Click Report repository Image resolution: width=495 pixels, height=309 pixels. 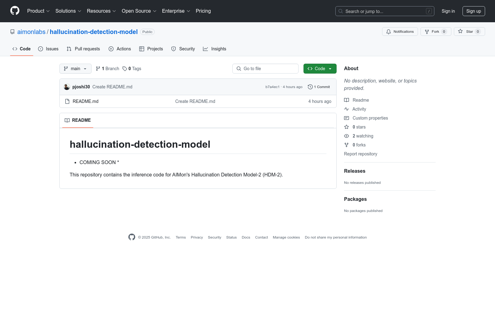point(360,154)
